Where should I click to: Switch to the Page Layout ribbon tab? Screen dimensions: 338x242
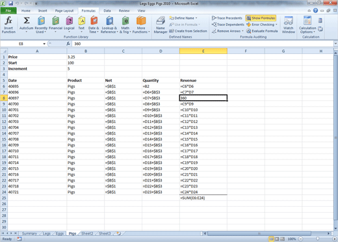64,10
